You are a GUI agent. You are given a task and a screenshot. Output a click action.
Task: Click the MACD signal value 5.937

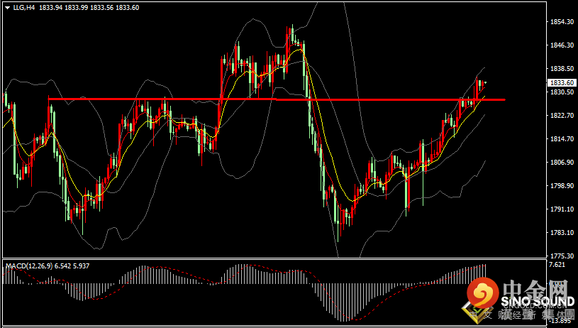tap(81, 266)
